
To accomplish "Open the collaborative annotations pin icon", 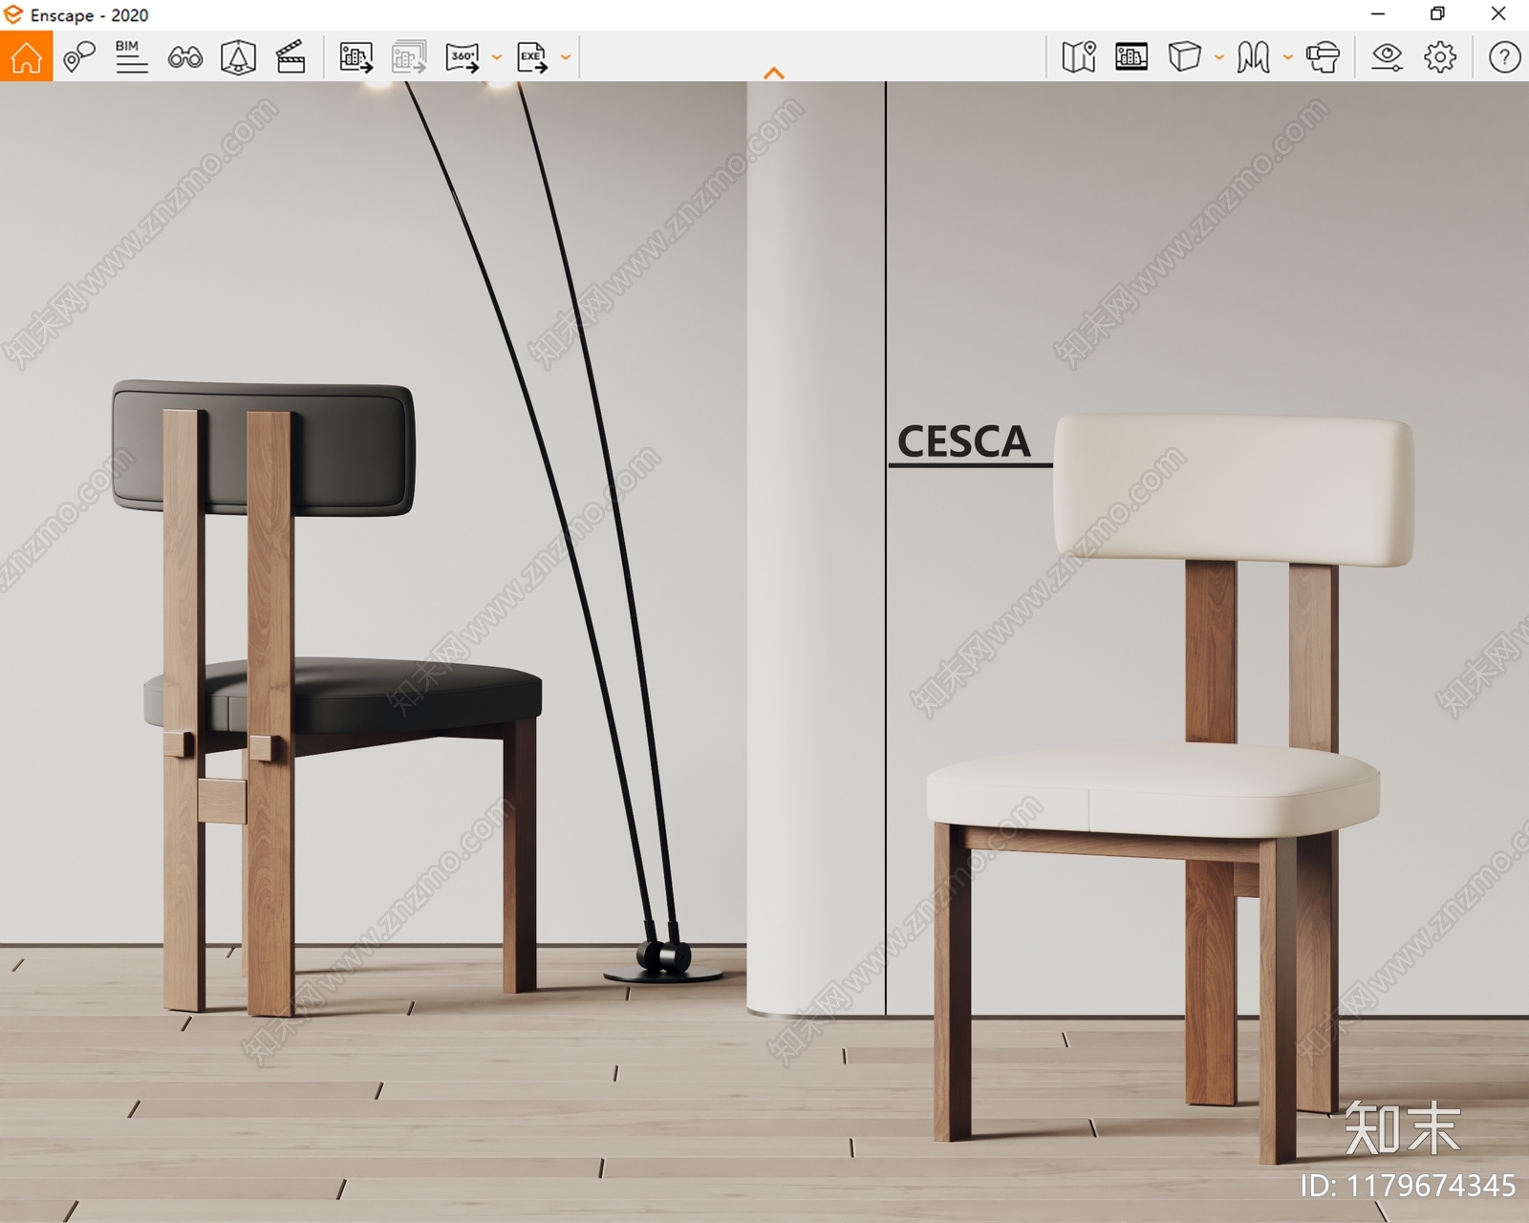I will coord(79,57).
